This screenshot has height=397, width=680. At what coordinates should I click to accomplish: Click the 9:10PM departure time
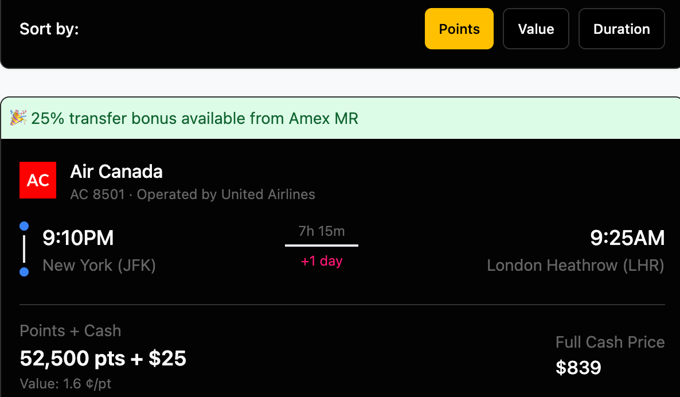coord(78,238)
